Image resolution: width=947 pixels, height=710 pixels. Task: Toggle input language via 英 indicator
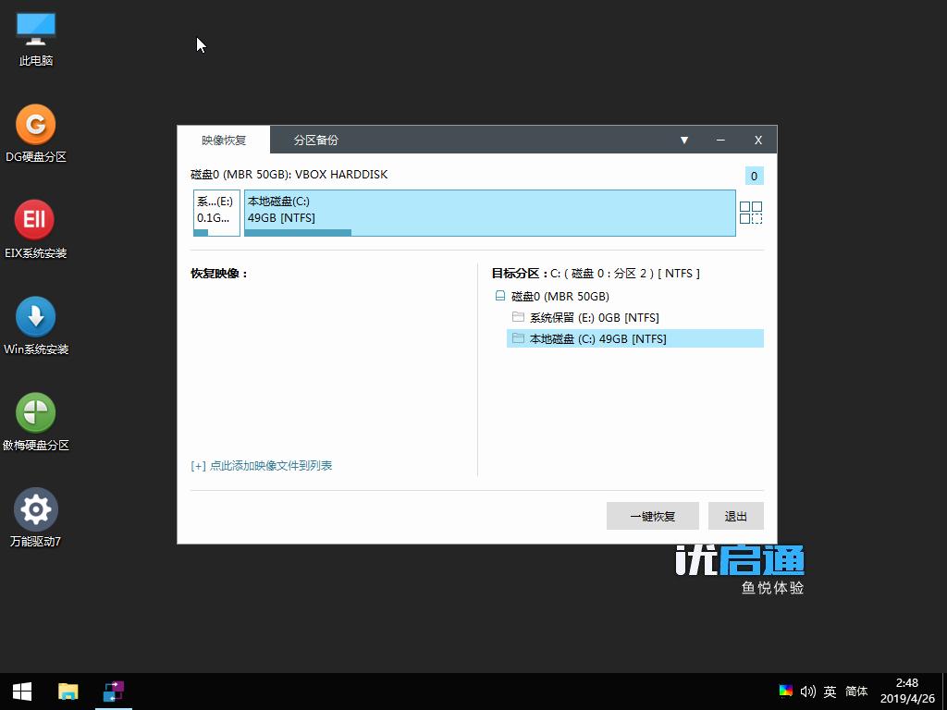coord(830,691)
